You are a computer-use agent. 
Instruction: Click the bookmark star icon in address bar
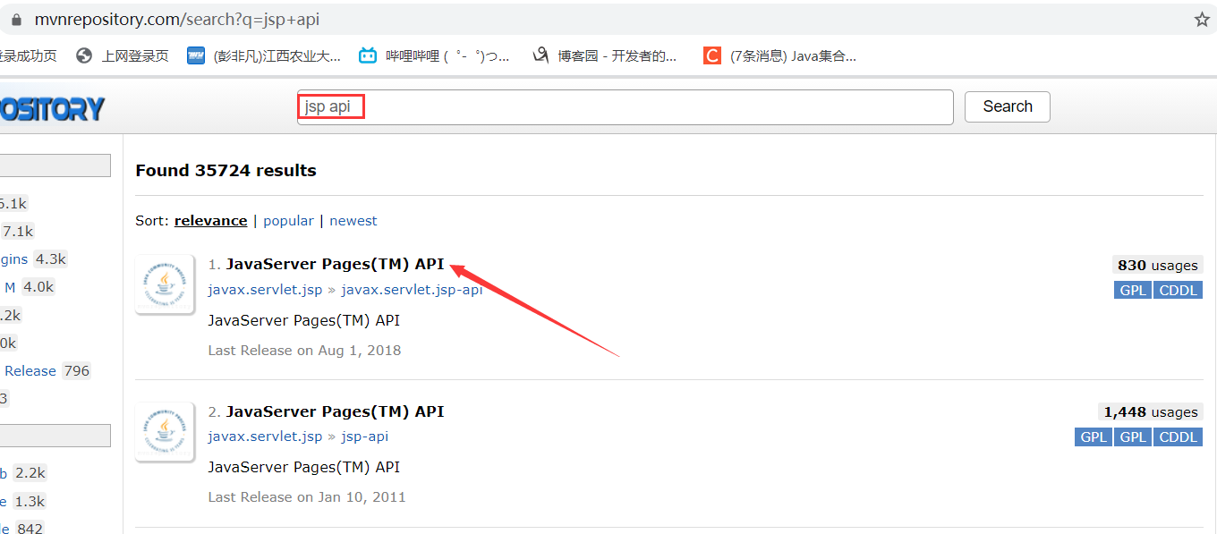click(x=1202, y=19)
